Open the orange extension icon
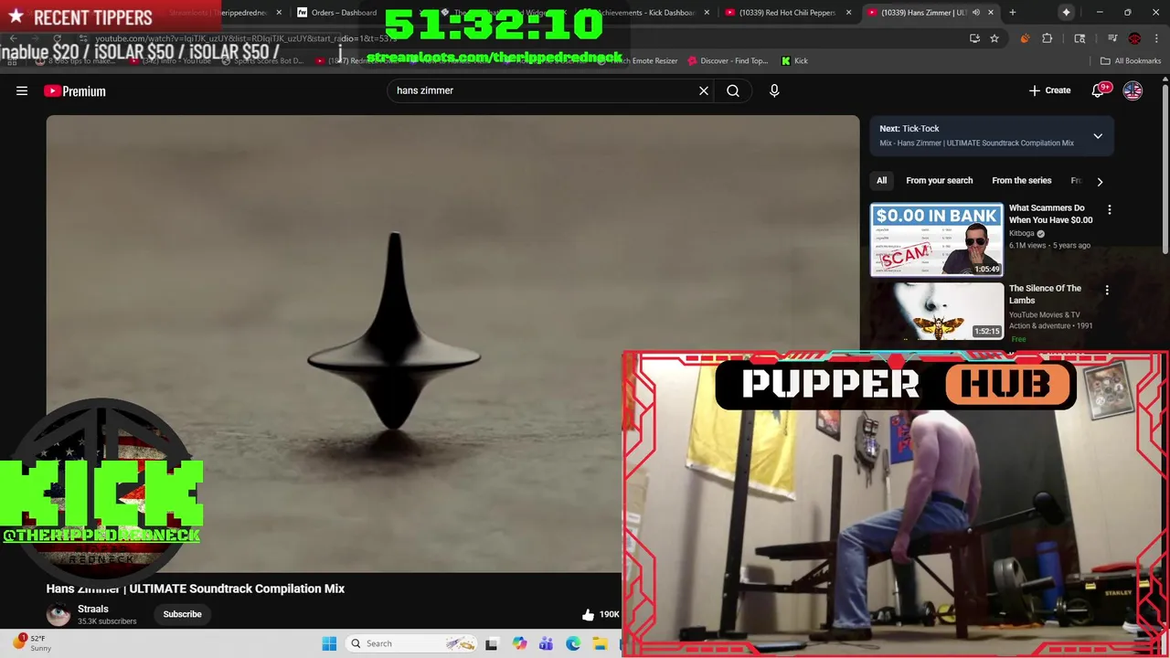This screenshot has height=658, width=1170. point(1025,38)
